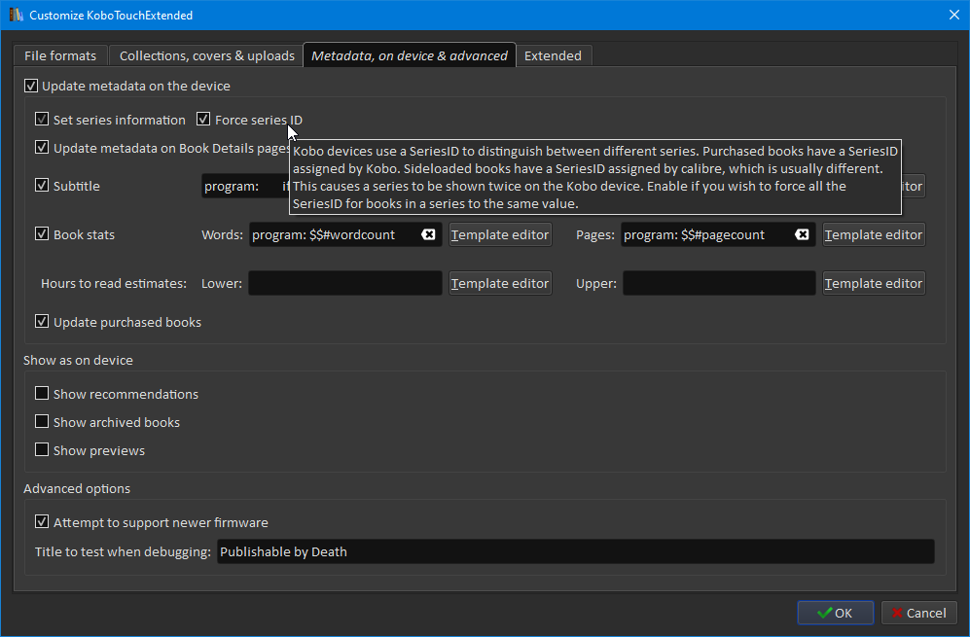Open Template editor for Upper estimate
Image resolution: width=970 pixels, height=637 pixels.
tap(874, 283)
